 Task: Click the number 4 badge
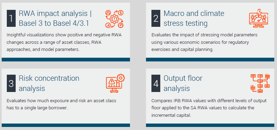click(x=156, y=83)
